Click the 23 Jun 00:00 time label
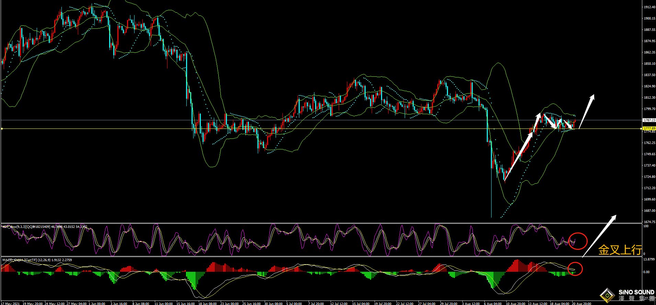Image resolution: width=656 pixels, height=305 pixels. click(x=229, y=303)
